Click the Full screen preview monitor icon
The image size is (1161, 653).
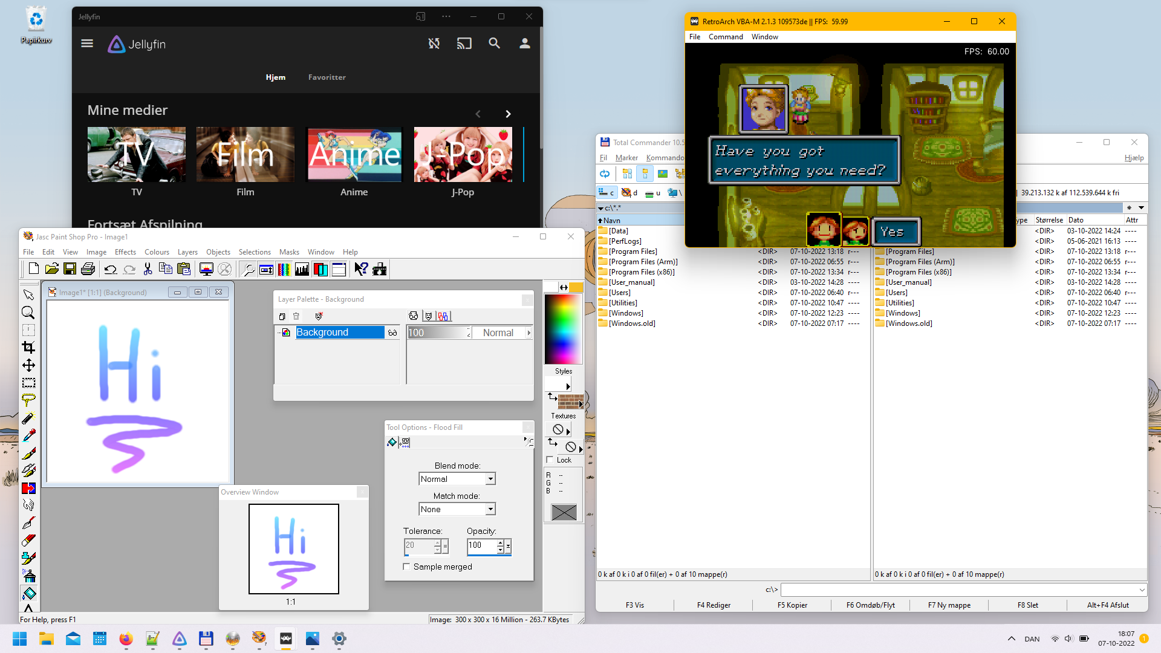click(x=206, y=269)
